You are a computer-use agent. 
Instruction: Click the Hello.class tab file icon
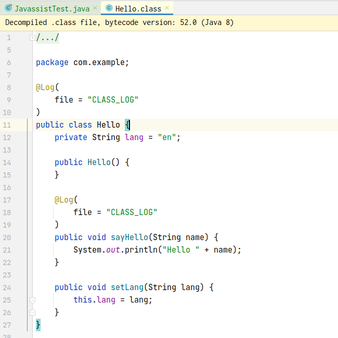(109, 8)
